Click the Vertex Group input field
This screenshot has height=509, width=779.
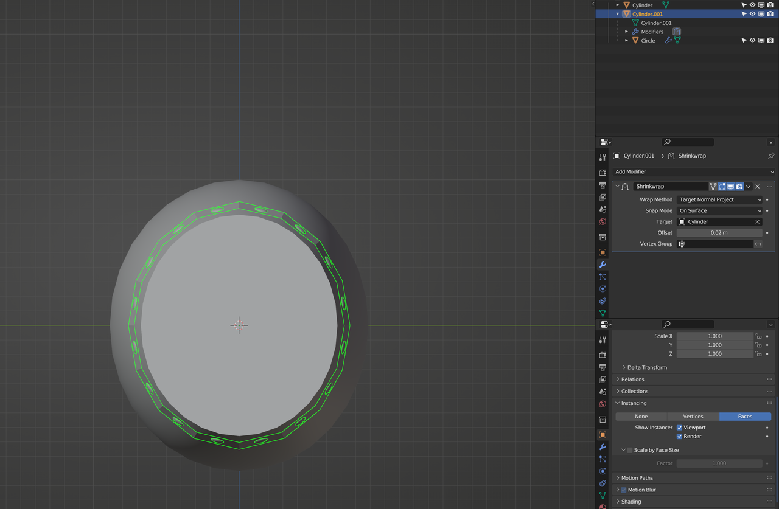coord(719,244)
